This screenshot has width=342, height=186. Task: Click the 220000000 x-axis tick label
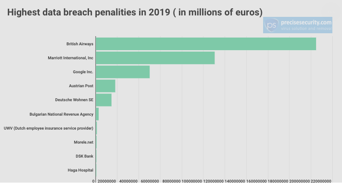[321, 181]
